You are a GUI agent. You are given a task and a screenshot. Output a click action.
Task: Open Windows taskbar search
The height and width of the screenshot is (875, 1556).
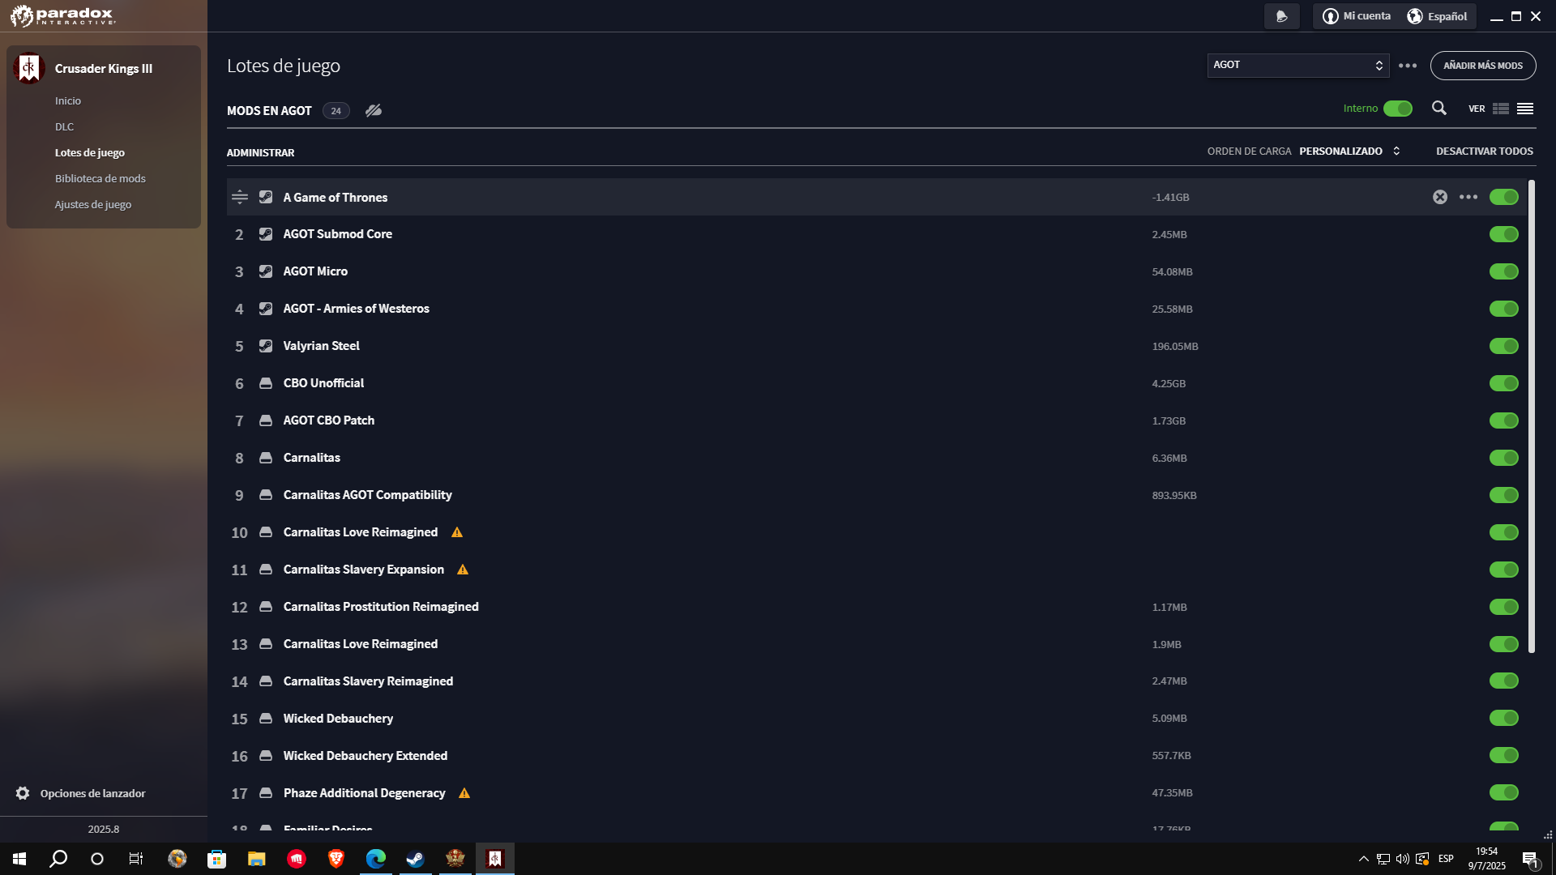pyautogui.click(x=58, y=859)
